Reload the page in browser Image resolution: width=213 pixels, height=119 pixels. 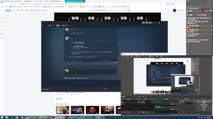coord(11,4)
